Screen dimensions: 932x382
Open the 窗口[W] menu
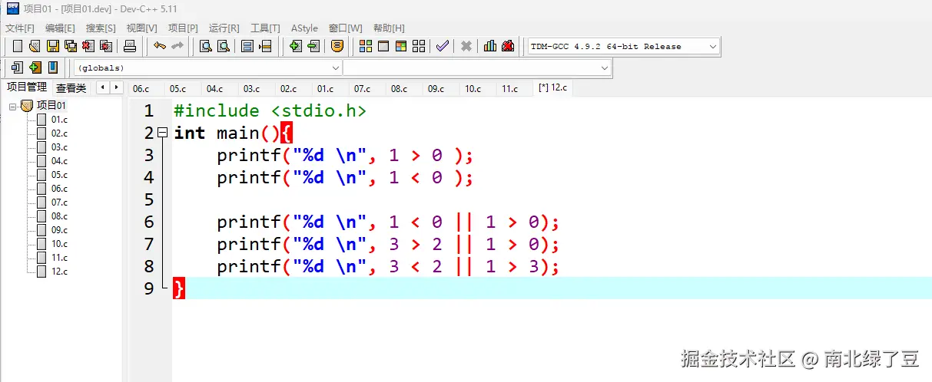(345, 28)
